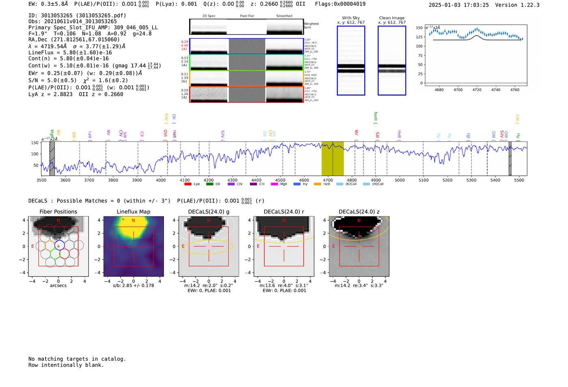Click the "No matching targets in catalog." text
The height and width of the screenshot is (387, 568).
click(x=77, y=359)
